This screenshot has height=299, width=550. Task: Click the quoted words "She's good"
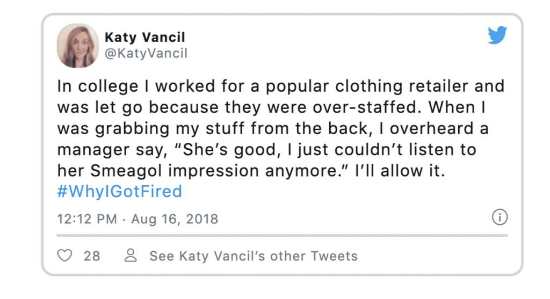[x=229, y=150]
